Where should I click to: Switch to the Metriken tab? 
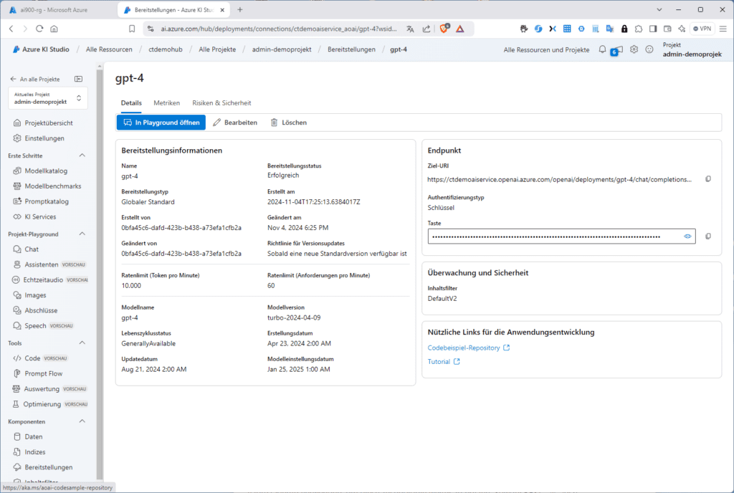coord(166,103)
